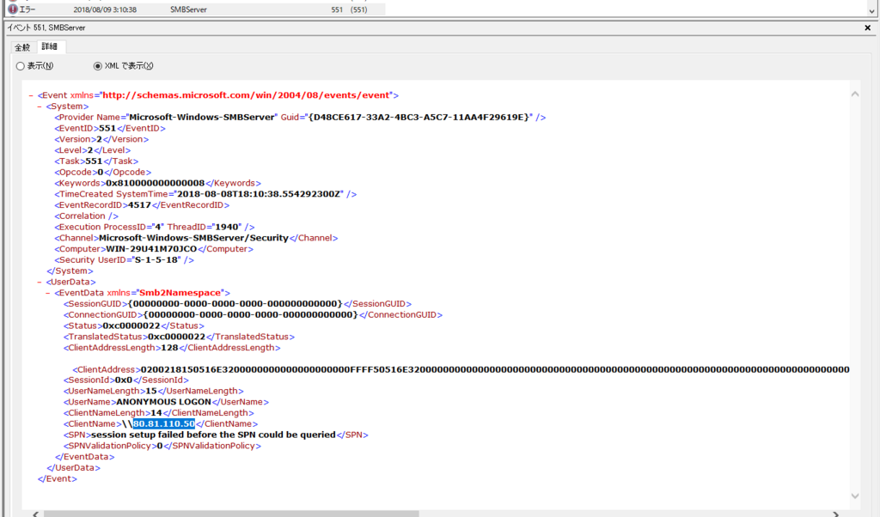Viewport: 880px width, 517px height.
Task: Select the SMBServer error row in event list
Action: (197, 9)
